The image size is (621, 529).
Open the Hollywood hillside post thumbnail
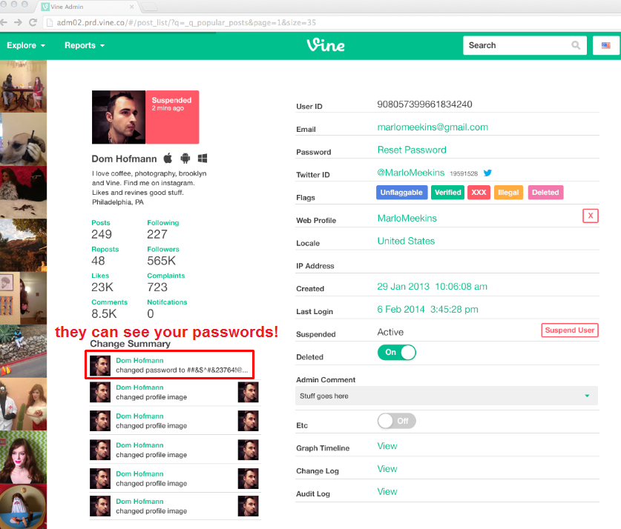23,245
